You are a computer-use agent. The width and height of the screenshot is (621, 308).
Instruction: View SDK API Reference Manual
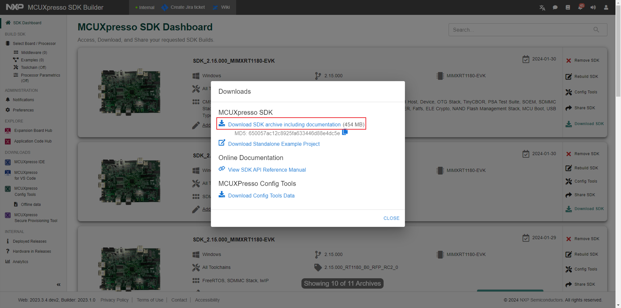[x=267, y=170]
